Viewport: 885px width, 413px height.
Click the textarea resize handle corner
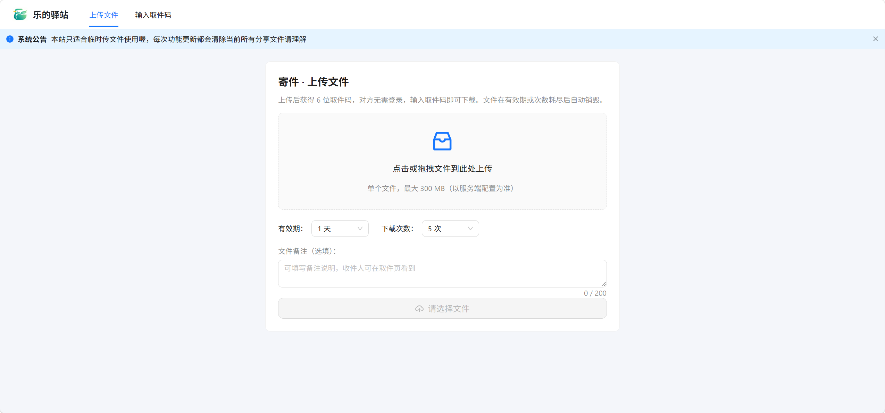tap(603, 284)
